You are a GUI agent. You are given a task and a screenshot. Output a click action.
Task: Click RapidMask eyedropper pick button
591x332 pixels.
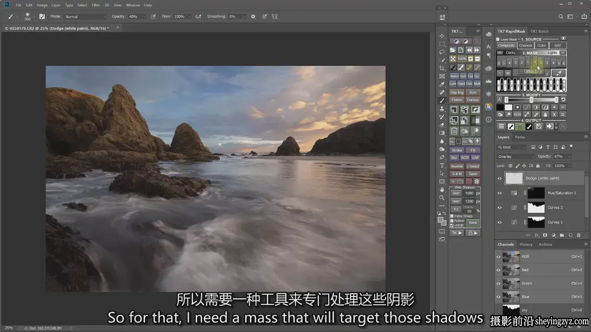pyautogui.click(x=558, y=73)
